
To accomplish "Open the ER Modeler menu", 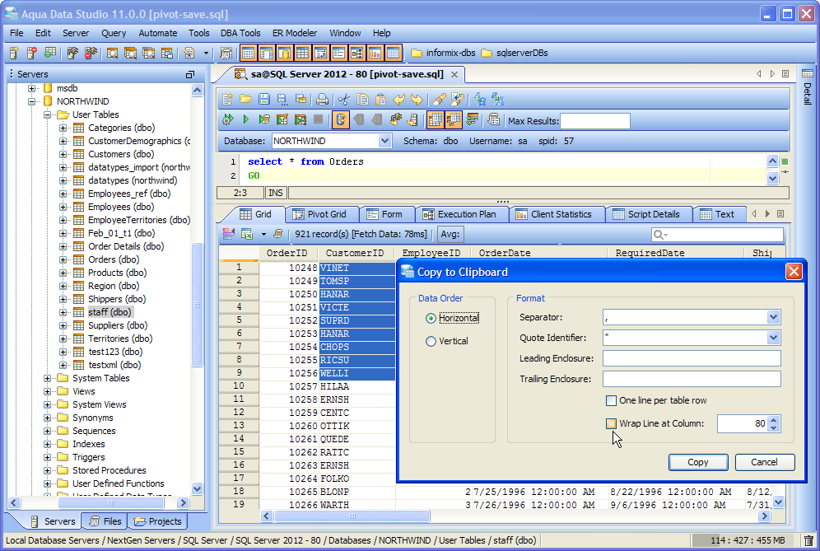I will 295,33.
